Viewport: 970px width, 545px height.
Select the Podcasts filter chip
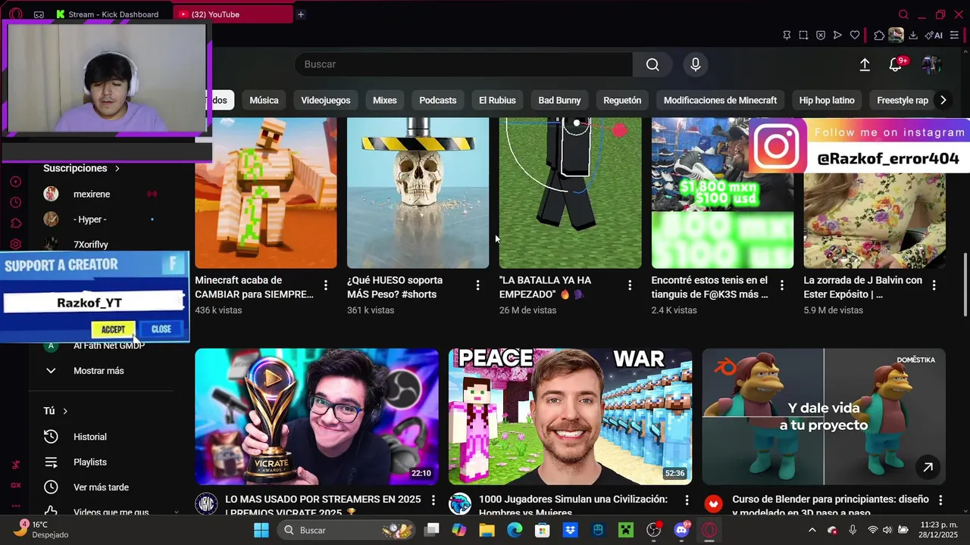pyautogui.click(x=438, y=100)
